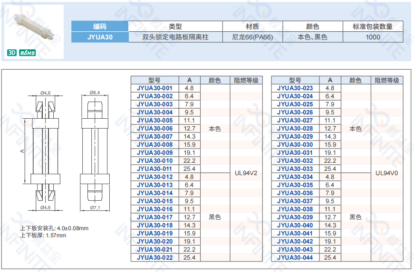The width and height of the screenshot is (414, 272).
Task: Click the 型号 header in left table
Action: click(154, 80)
